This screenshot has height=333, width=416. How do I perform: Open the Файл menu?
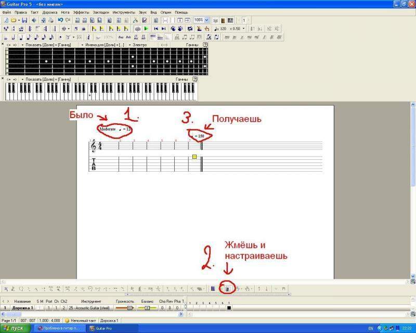tap(7, 12)
